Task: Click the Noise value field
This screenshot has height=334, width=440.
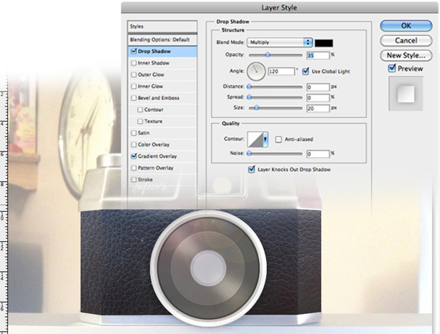Action: [x=318, y=154]
